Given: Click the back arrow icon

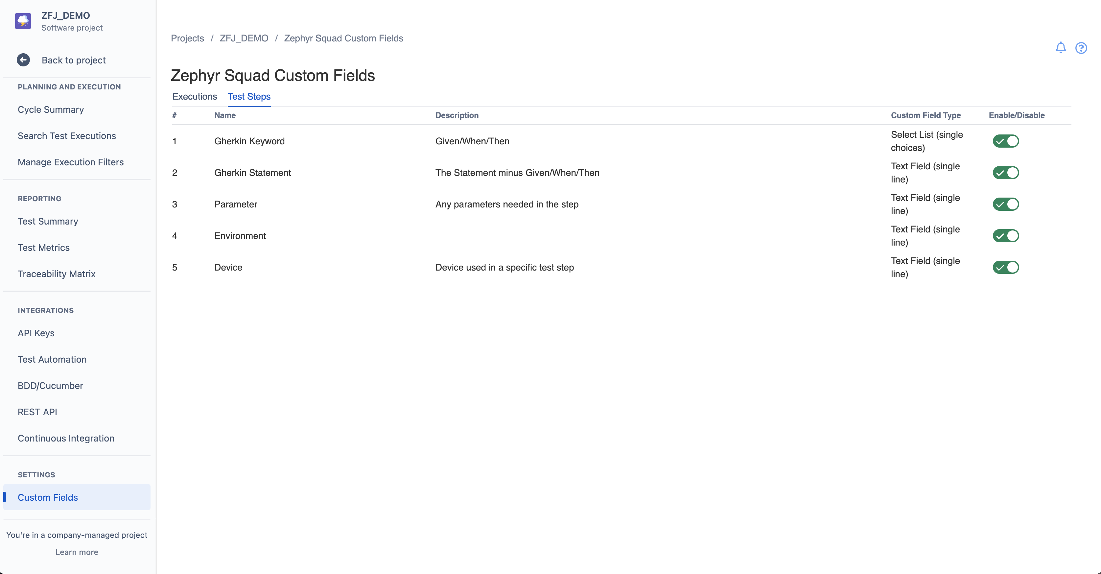Looking at the screenshot, I should (24, 60).
